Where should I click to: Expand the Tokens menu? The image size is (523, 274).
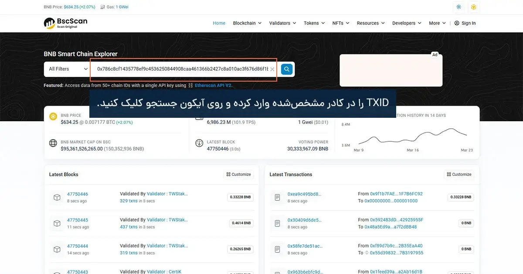[314, 23]
